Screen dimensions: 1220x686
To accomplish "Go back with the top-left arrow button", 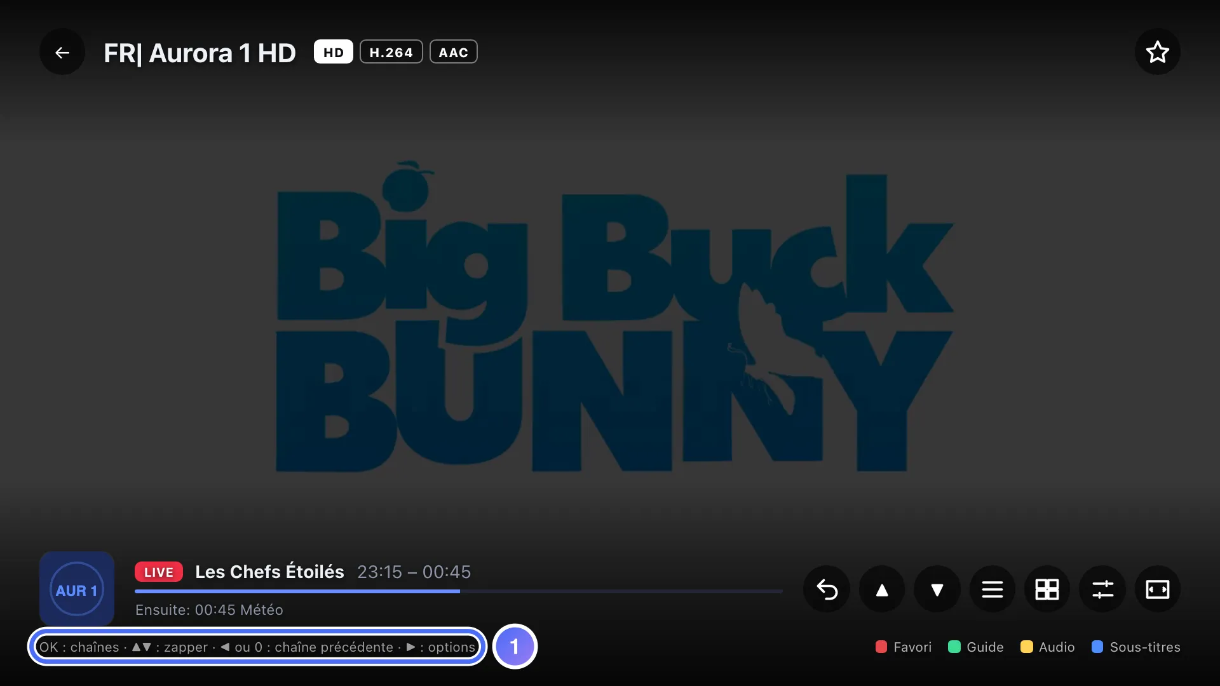I will pyautogui.click(x=62, y=52).
